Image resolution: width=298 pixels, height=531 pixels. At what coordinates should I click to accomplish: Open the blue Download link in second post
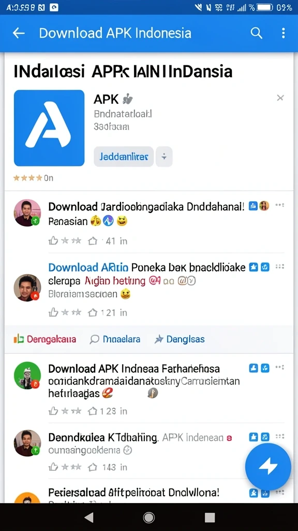[88, 268]
